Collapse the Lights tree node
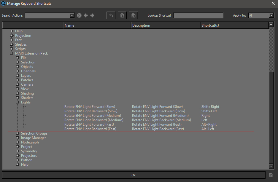 pos(18,102)
